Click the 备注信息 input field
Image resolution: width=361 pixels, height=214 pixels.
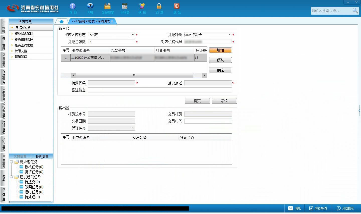tap(160, 90)
